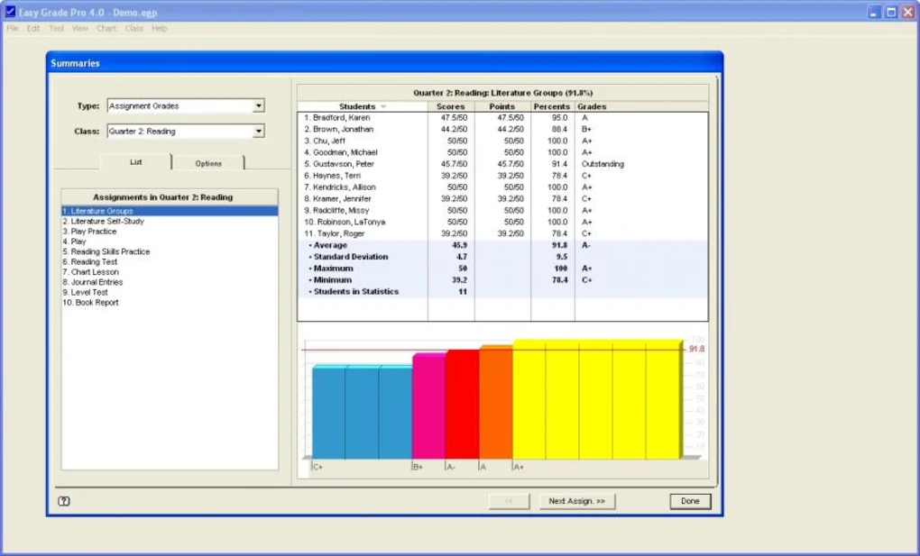The image size is (920, 556).
Task: Open the Help menu
Action: [159, 28]
